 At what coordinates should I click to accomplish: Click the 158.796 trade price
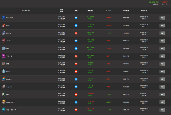pyautogui.click(x=126, y=87)
